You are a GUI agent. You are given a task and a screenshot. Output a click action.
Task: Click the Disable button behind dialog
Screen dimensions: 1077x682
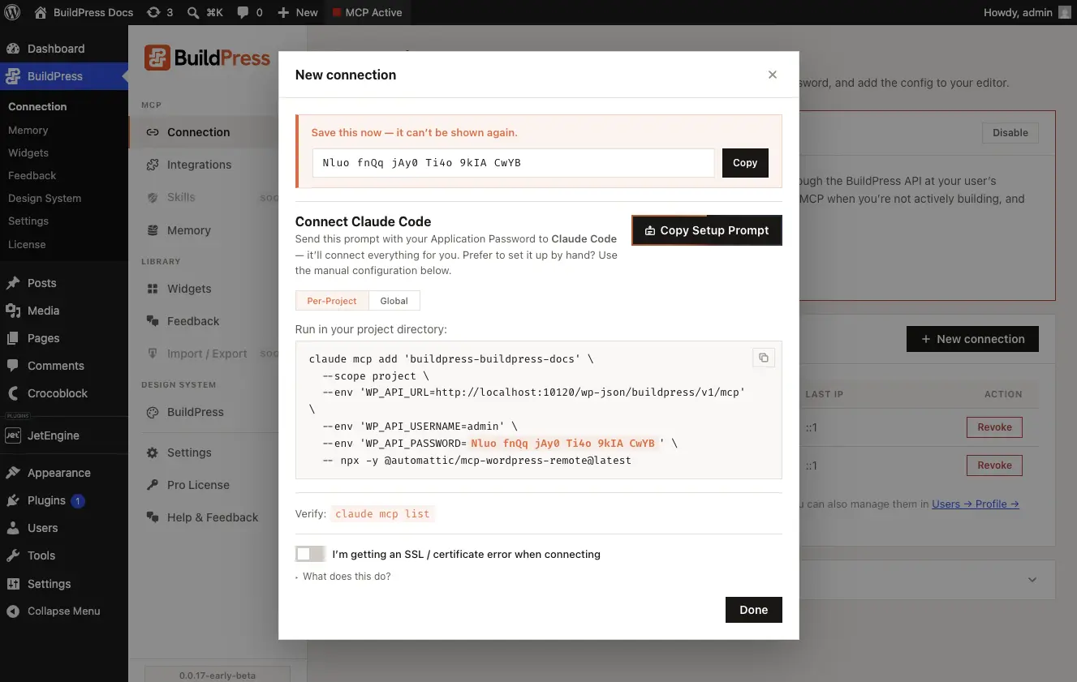pos(1010,133)
